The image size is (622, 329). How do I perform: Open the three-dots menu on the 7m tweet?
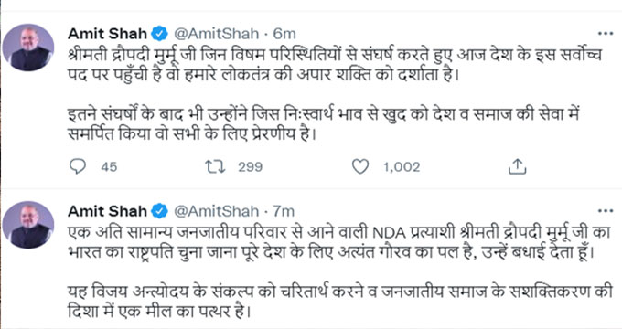point(606,211)
